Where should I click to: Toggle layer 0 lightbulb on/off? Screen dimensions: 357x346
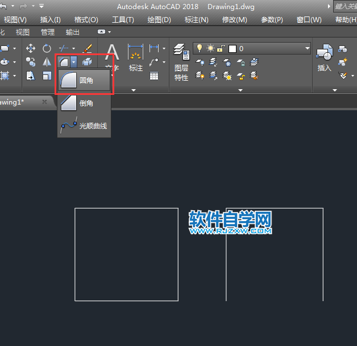tap(200, 48)
